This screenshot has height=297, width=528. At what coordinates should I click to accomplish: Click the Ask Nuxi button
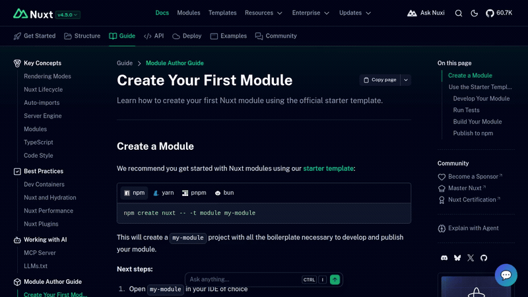pos(426,13)
